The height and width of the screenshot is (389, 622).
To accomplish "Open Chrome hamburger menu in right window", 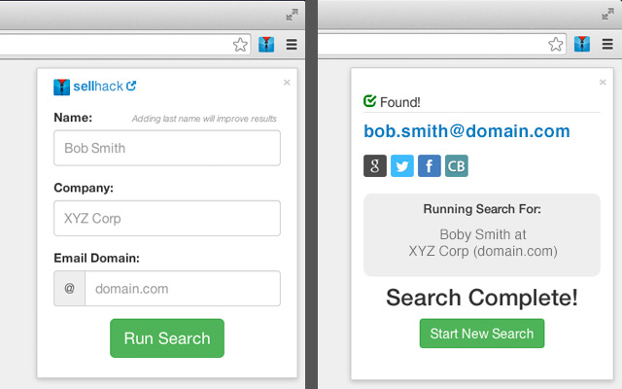I will (x=606, y=45).
